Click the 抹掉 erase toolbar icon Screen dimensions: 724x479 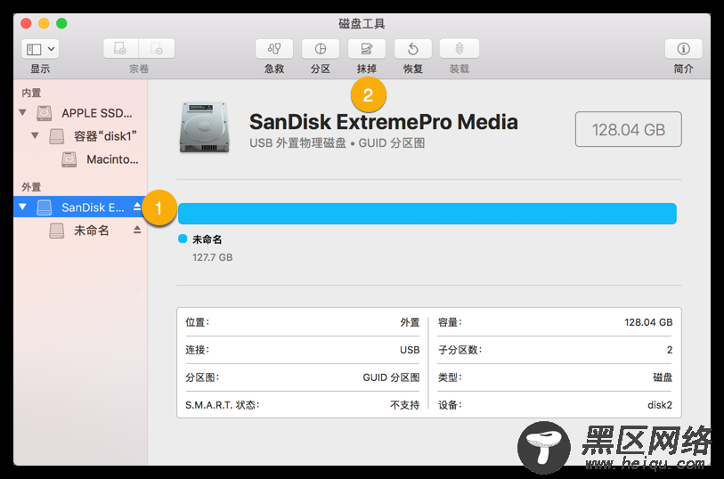(367, 48)
